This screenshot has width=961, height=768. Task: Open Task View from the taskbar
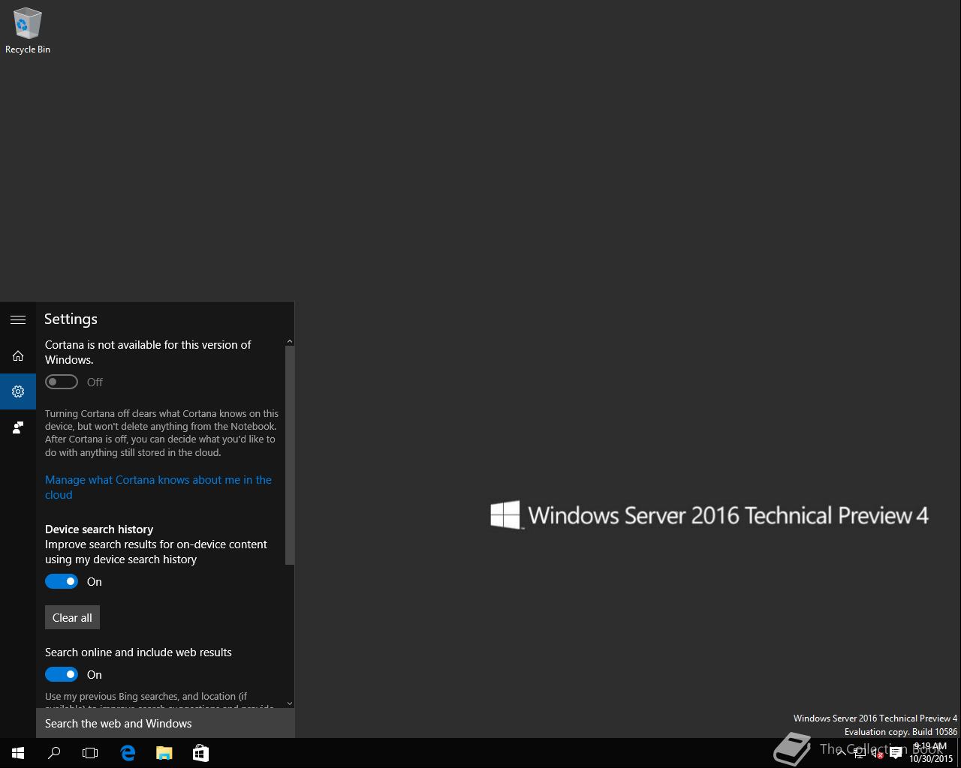90,753
